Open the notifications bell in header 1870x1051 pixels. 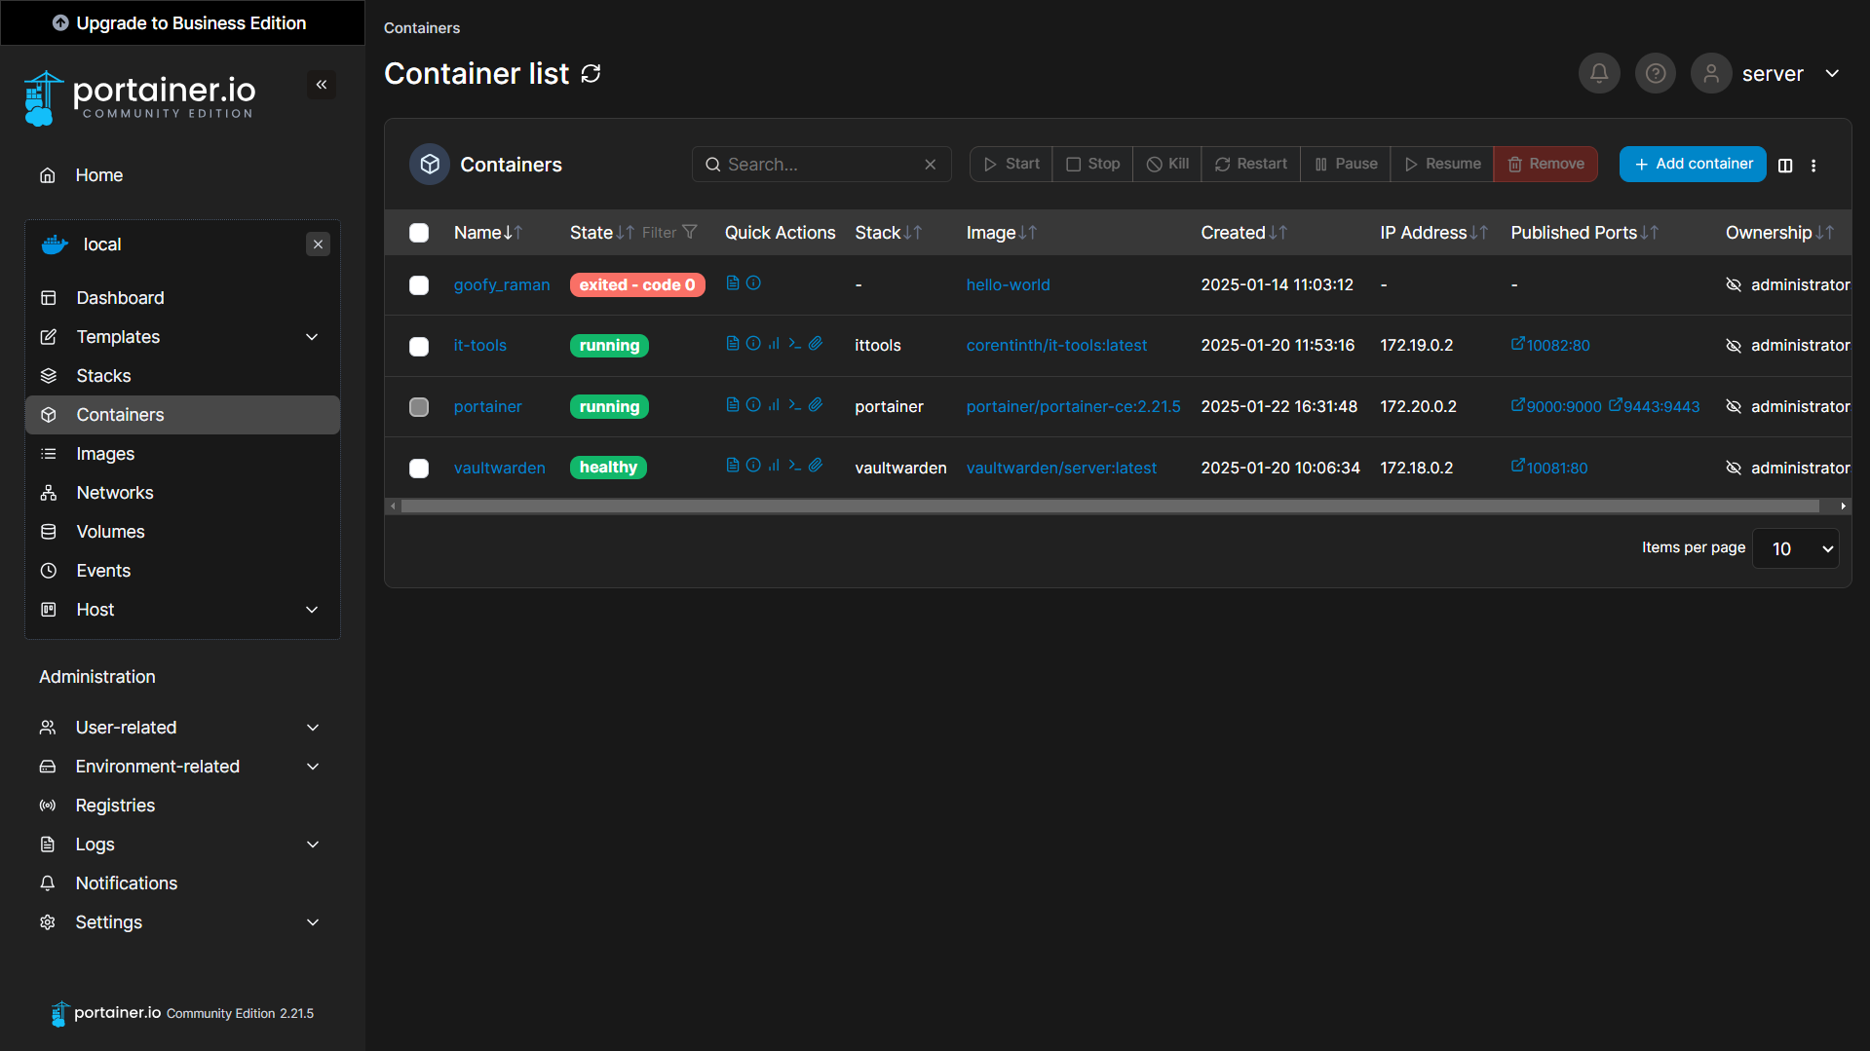[1598, 73]
